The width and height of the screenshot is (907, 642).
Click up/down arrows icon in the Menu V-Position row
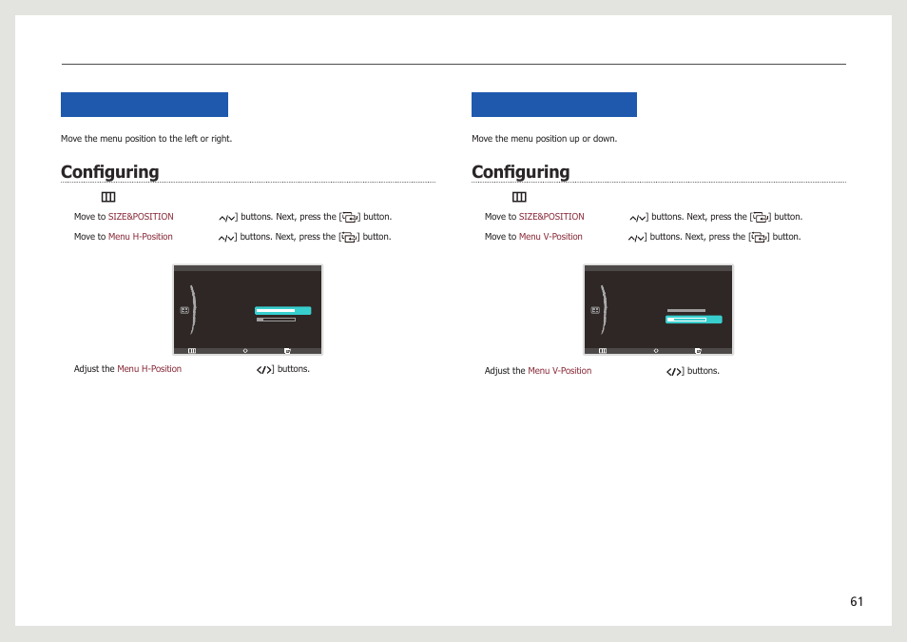[x=636, y=238]
